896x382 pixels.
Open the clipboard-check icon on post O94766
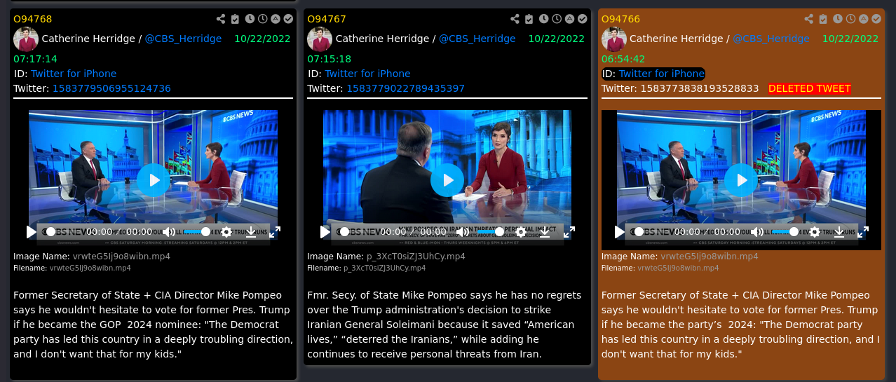(823, 20)
